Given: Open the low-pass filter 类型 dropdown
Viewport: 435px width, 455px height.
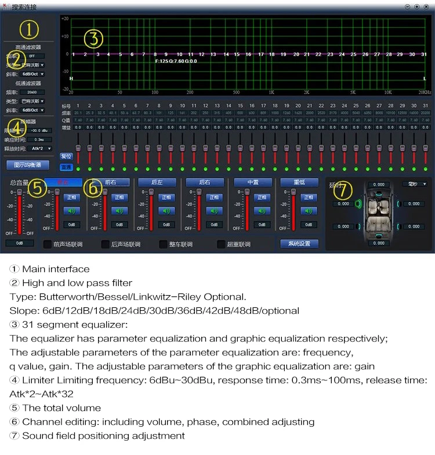Looking at the screenshot, I should pos(32,101).
